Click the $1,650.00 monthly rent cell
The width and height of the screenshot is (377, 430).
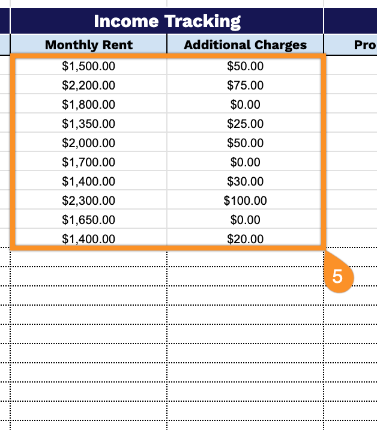click(89, 220)
